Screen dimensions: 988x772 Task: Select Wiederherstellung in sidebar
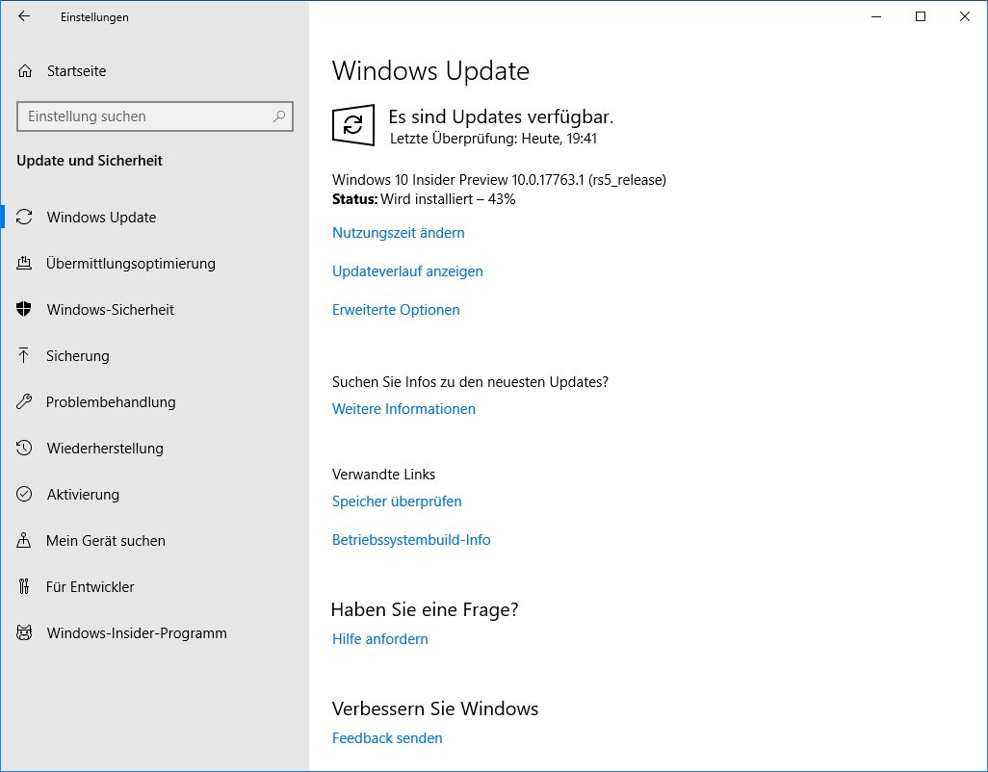[x=154, y=448]
